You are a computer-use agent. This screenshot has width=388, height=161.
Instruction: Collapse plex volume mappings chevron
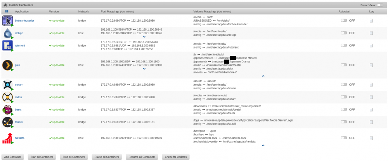pos(263,76)
